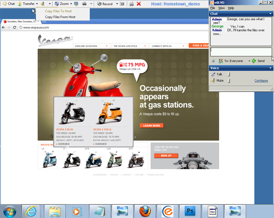Select the orange Vespa S 150 image

(x=110, y=112)
